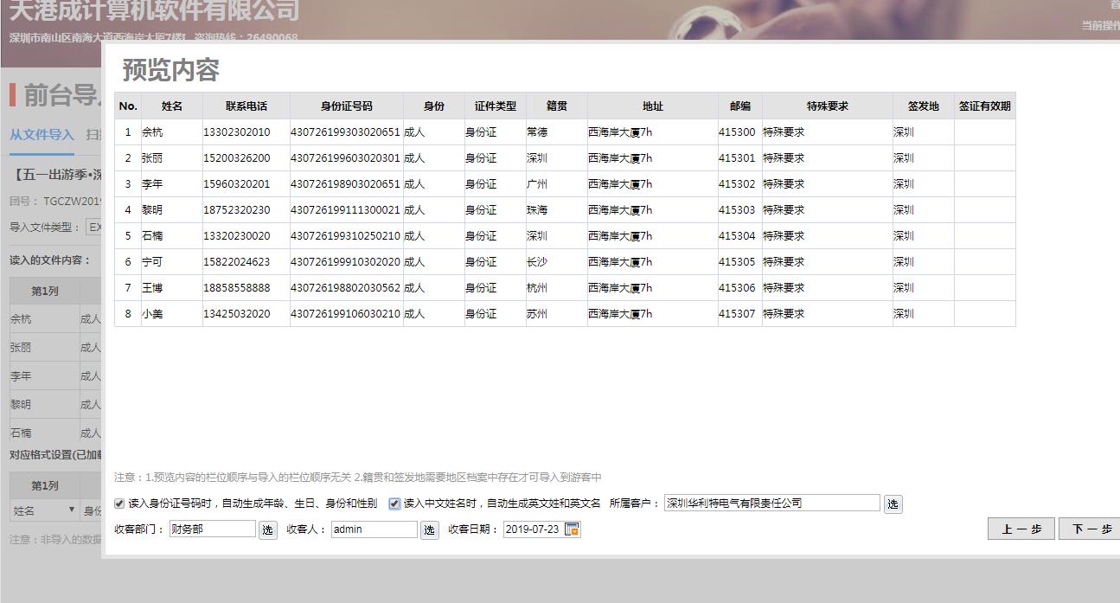Select the 收客日期 date field
The image size is (1120, 603).
tap(532, 529)
